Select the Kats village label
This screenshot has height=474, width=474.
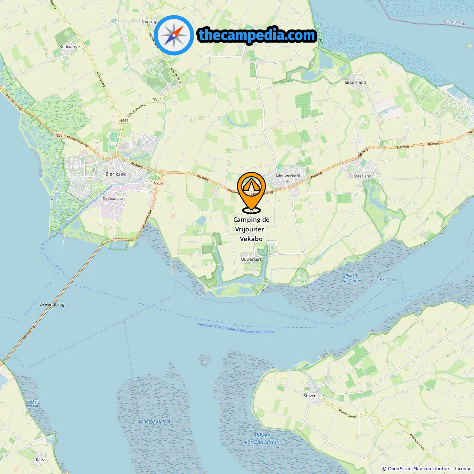coord(40,460)
